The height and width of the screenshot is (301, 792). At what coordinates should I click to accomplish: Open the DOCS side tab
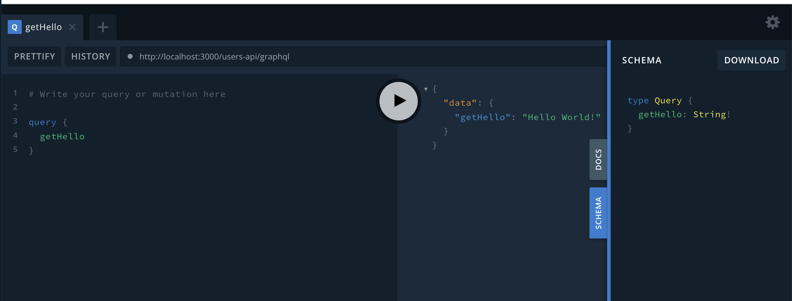[598, 160]
